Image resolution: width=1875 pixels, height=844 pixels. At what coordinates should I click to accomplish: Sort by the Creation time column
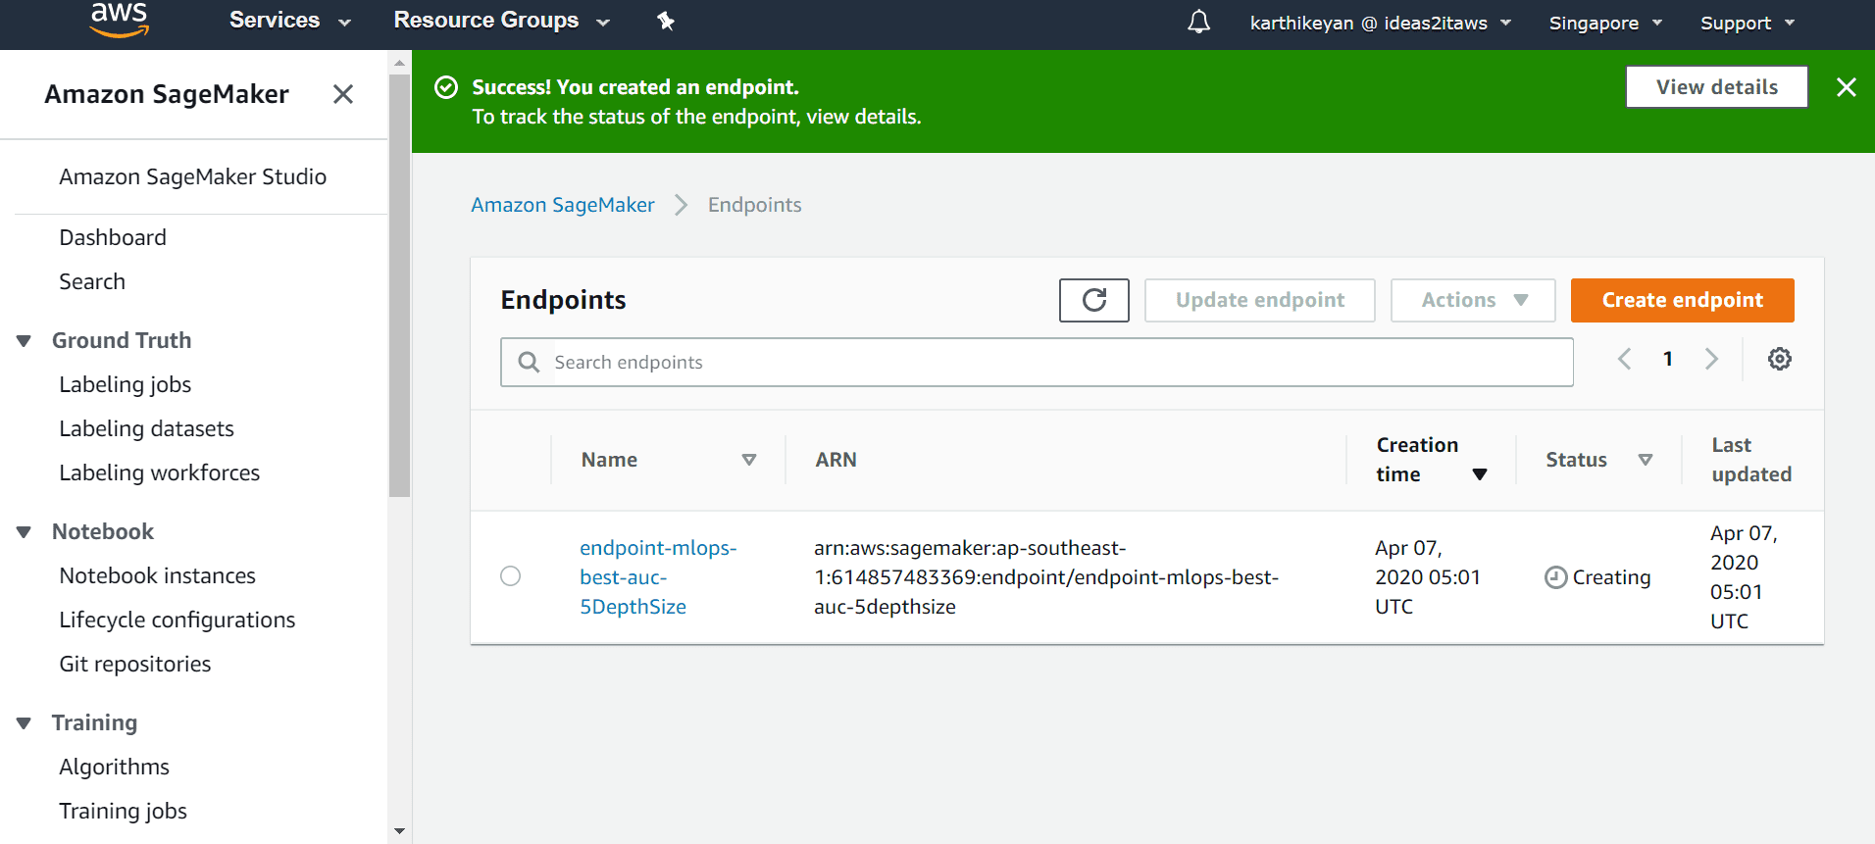(1480, 474)
